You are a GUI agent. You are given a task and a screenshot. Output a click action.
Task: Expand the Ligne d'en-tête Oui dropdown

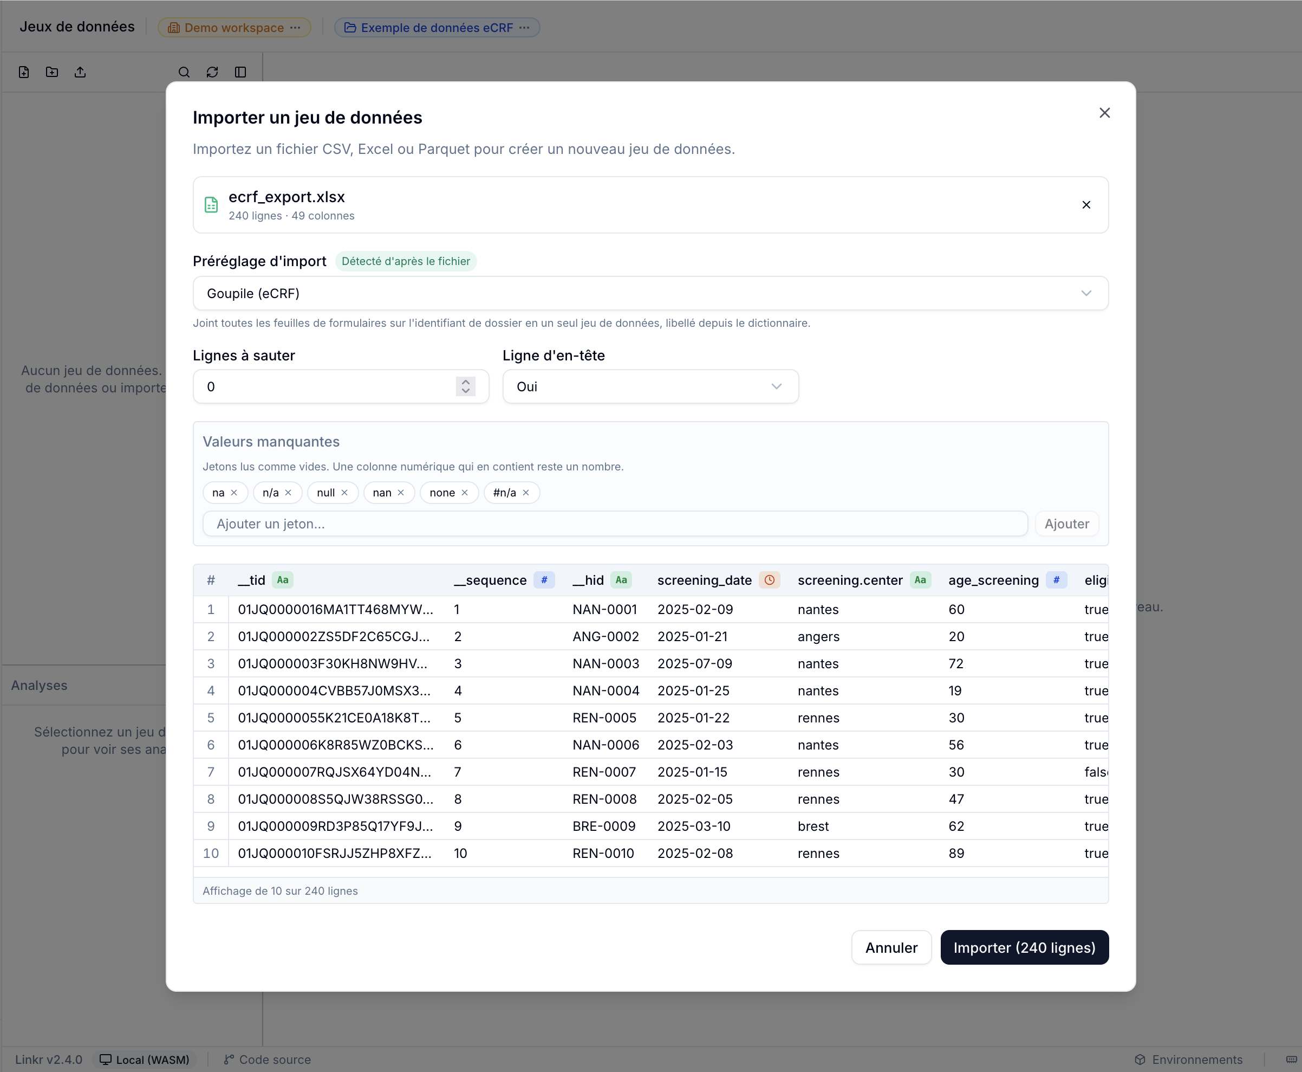[650, 386]
